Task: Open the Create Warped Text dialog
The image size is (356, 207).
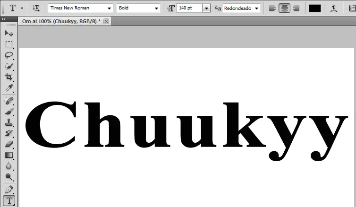Action: pyautogui.click(x=333, y=8)
